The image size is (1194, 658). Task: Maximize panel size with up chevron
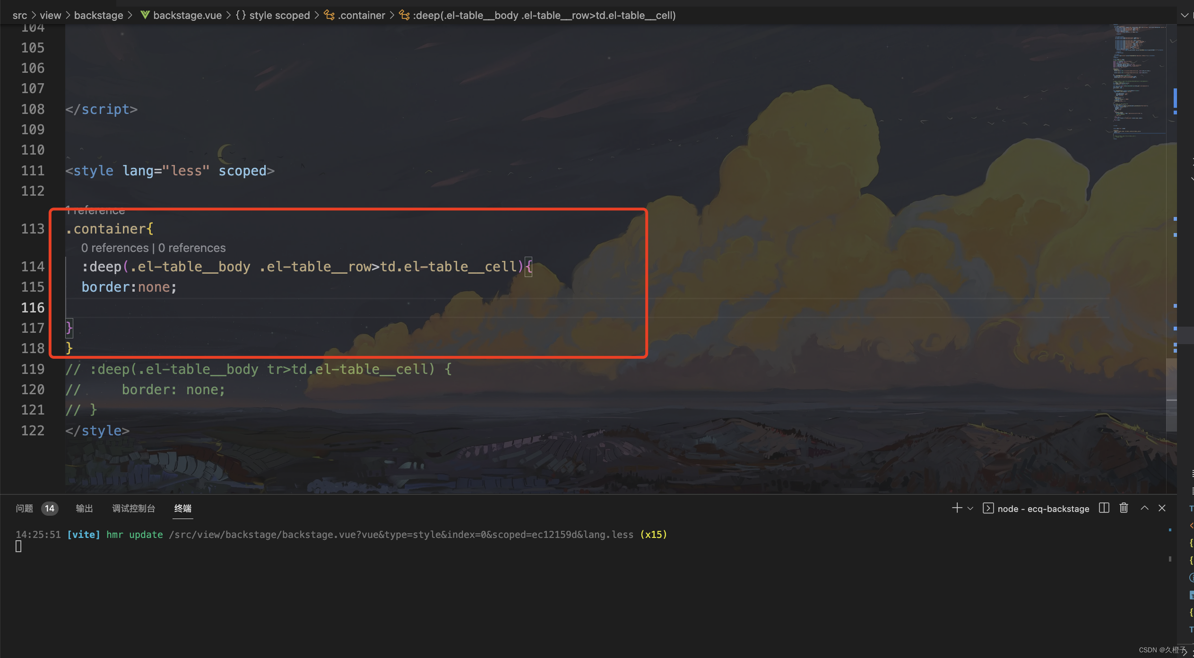point(1144,508)
